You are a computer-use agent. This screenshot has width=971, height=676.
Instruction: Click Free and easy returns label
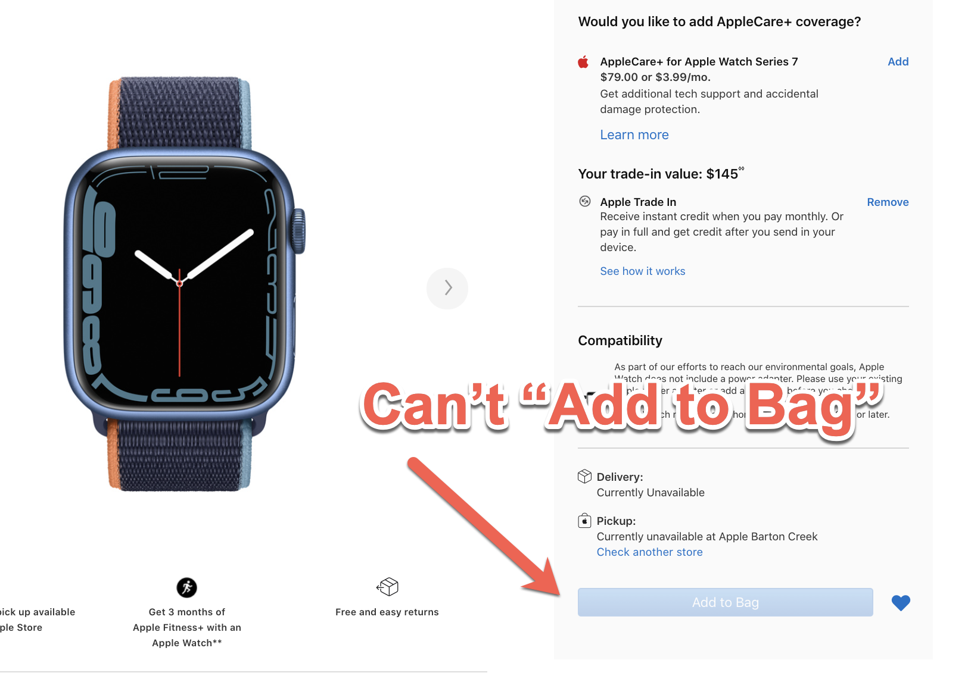tap(387, 612)
